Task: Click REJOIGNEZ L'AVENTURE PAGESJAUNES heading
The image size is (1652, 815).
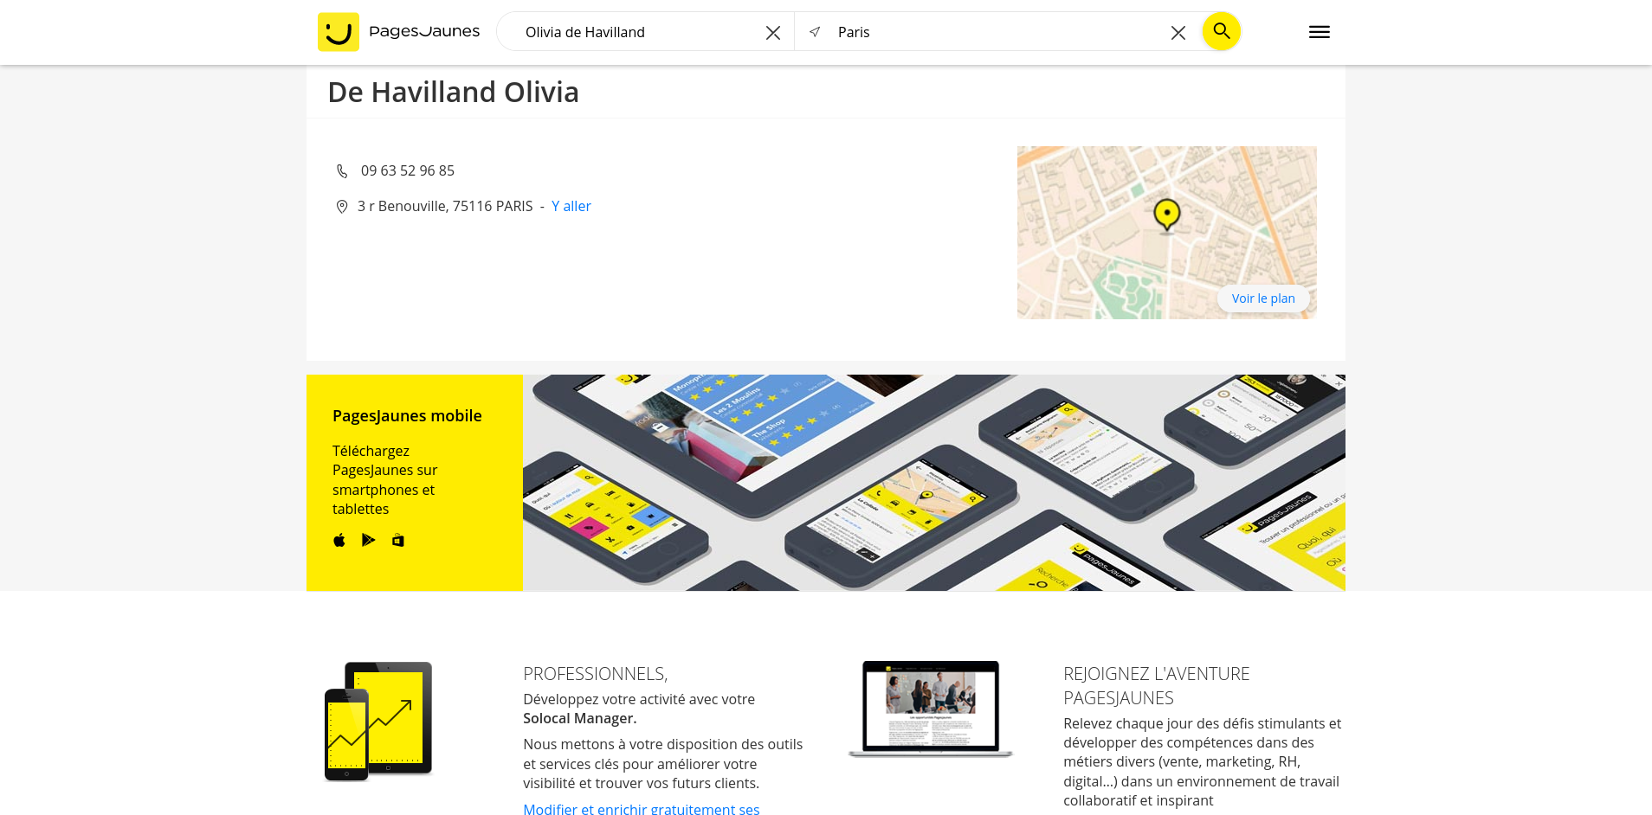Action: tap(1157, 685)
